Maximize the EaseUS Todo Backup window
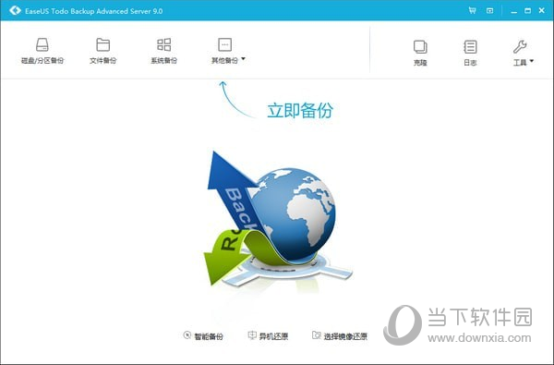 click(x=527, y=10)
